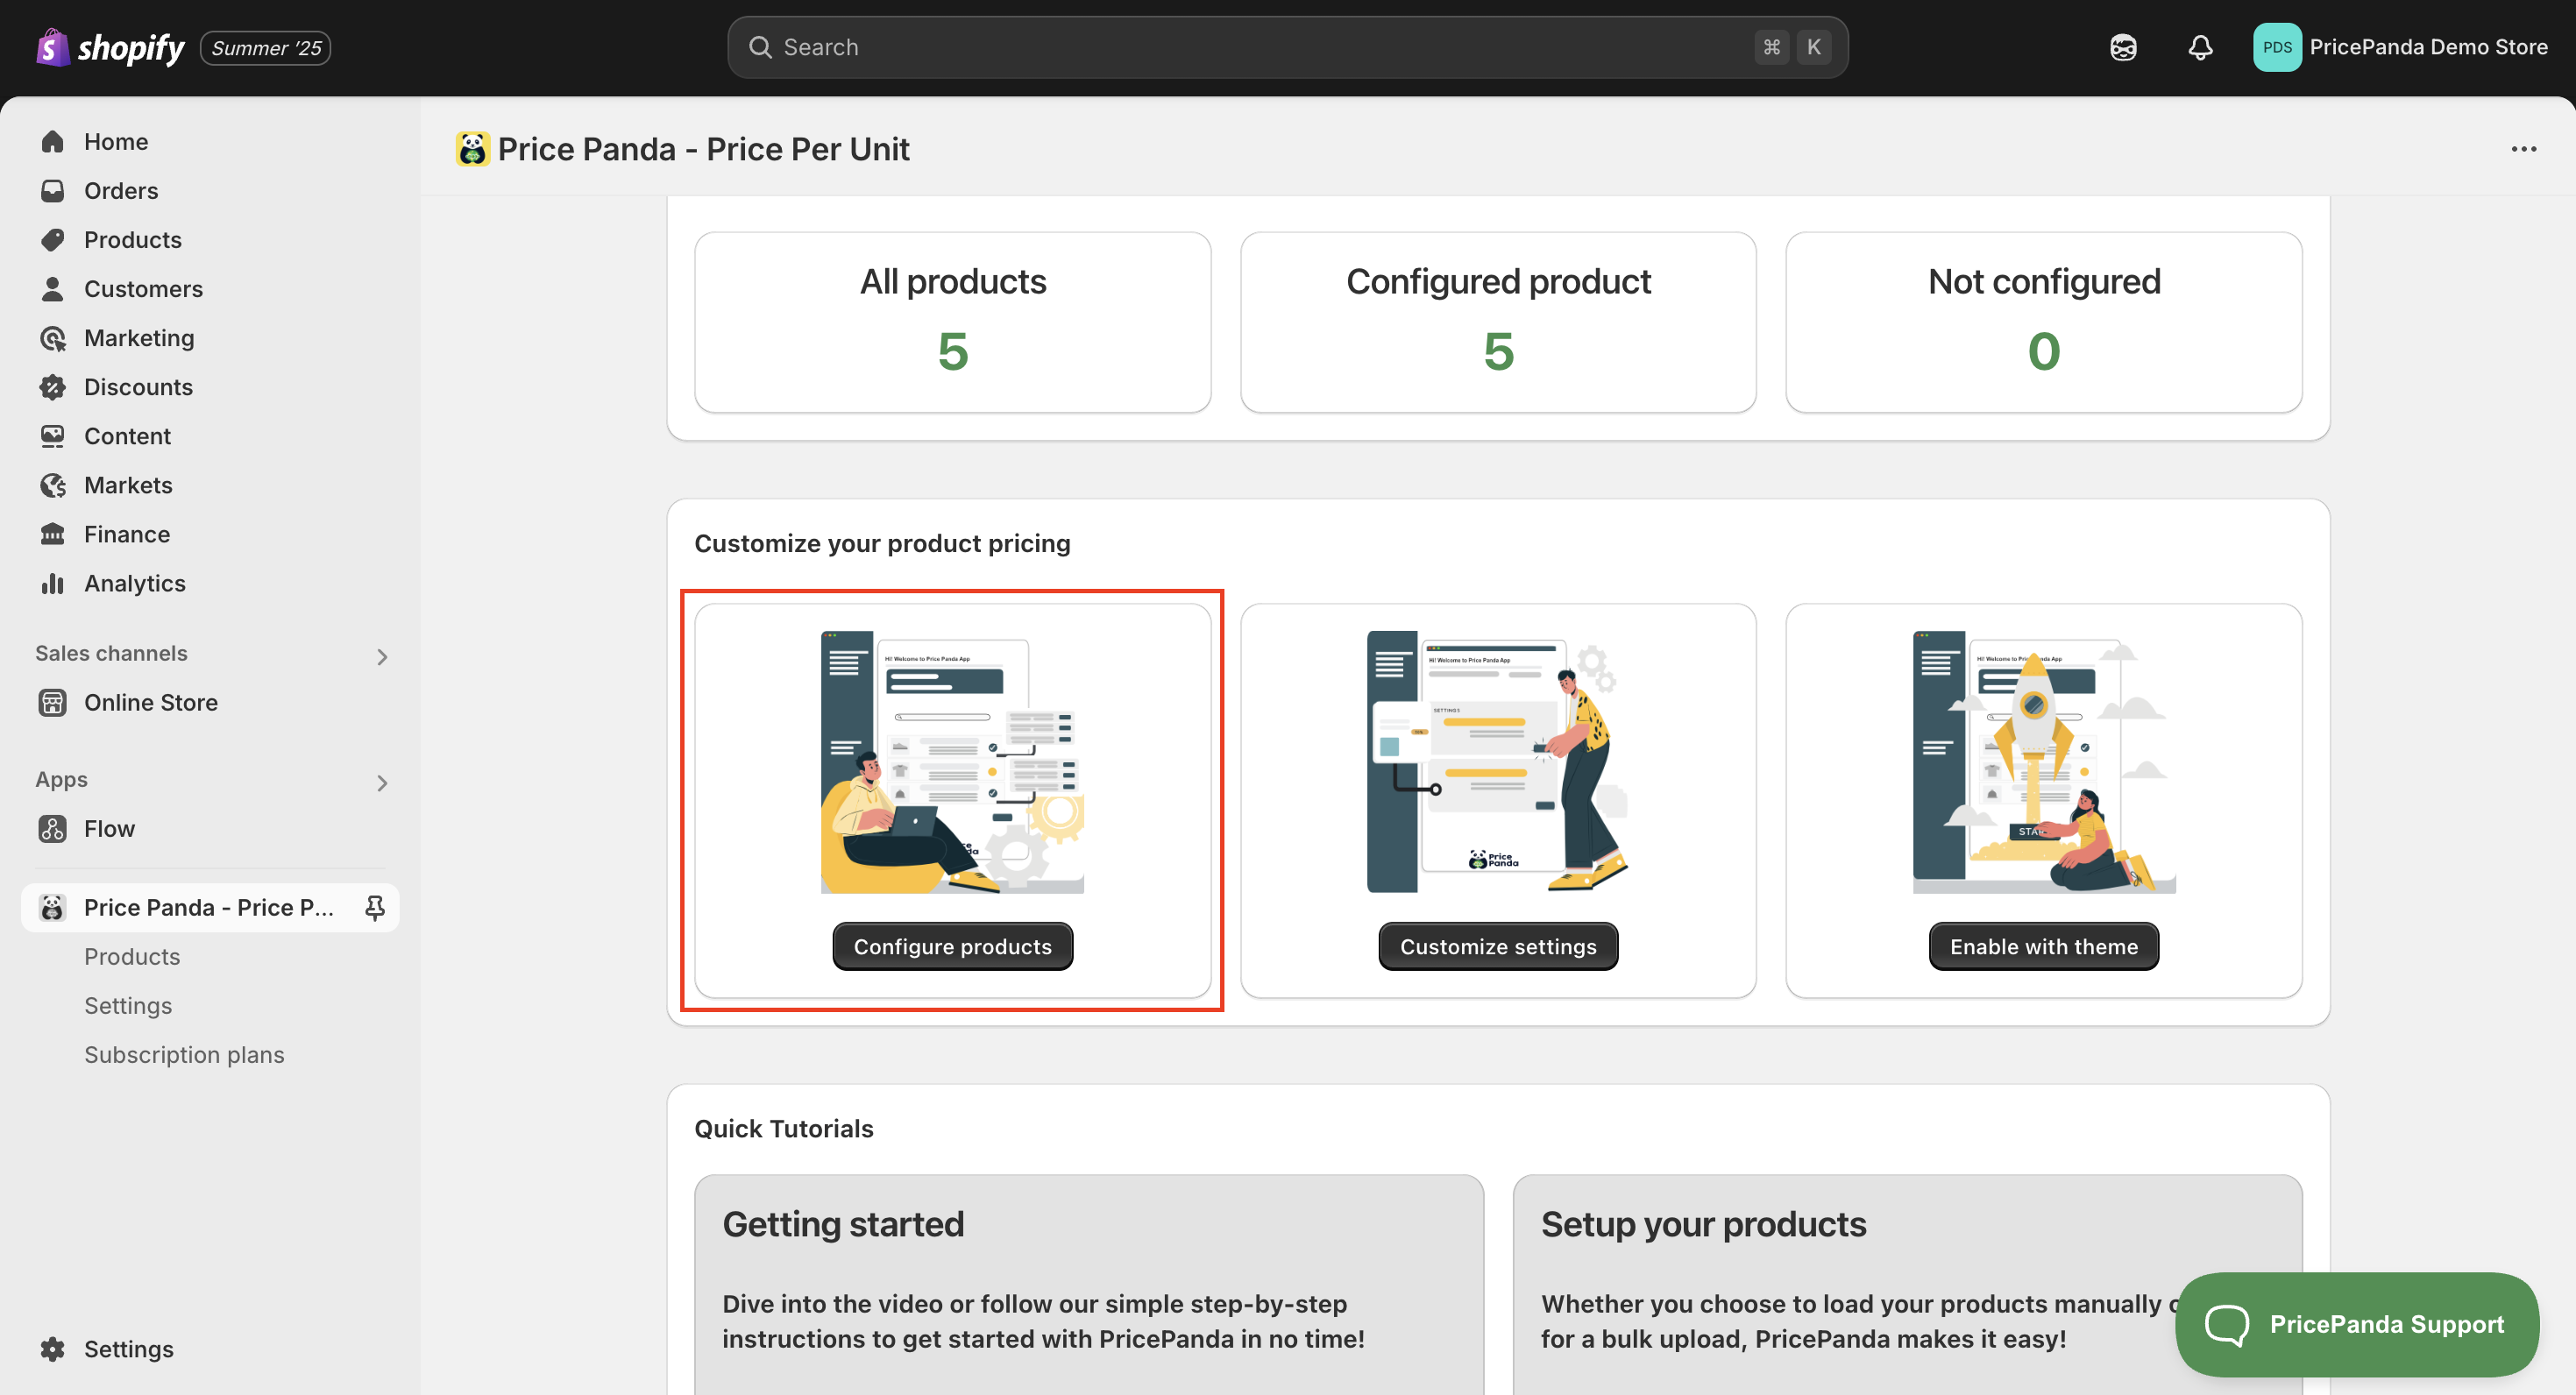This screenshot has width=2576, height=1395.
Task: Click the Analytics bar chart icon
Action: 53,583
